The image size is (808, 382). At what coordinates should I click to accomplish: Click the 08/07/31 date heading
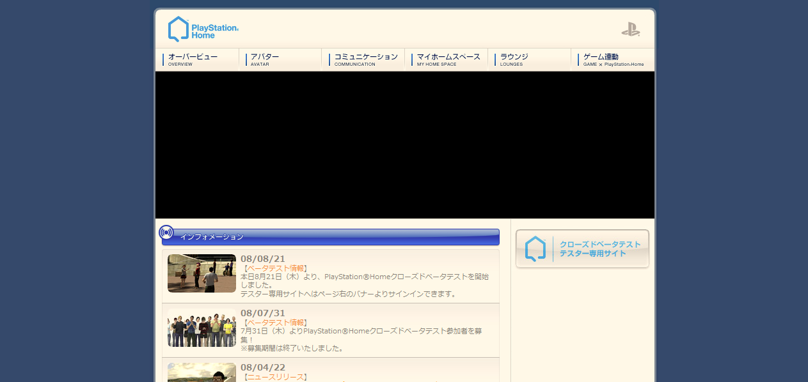coord(263,313)
